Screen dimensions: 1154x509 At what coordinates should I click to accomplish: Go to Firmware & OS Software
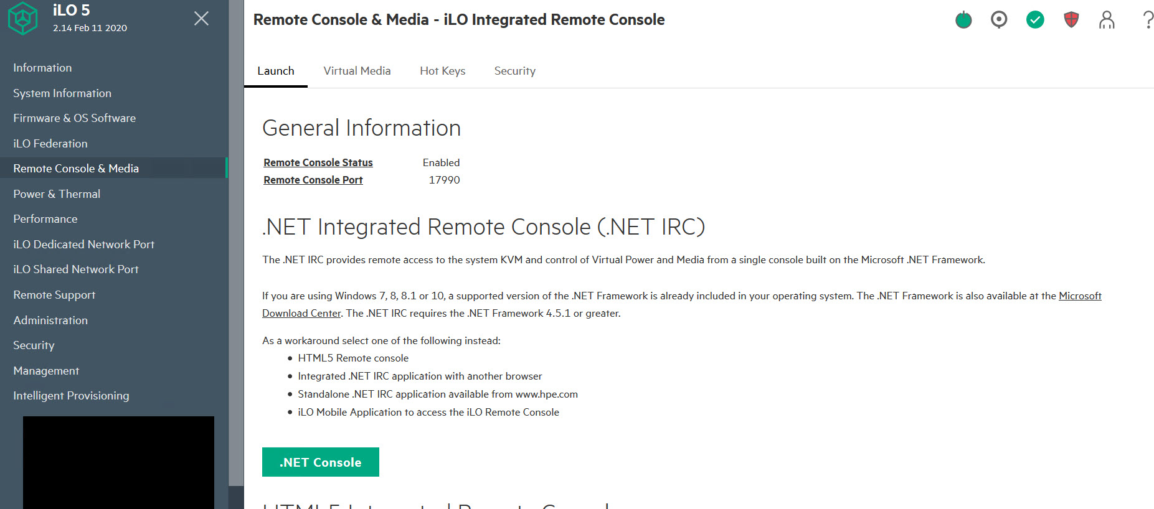pyautogui.click(x=74, y=118)
